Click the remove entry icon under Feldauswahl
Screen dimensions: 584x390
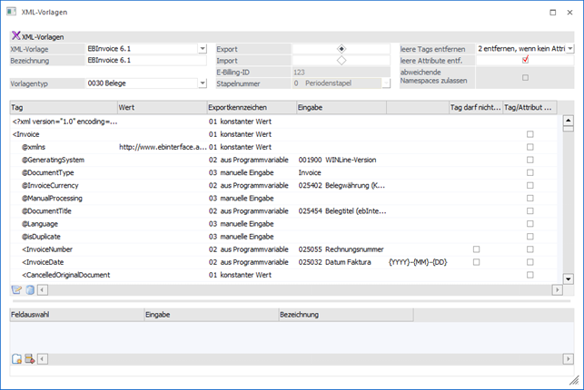tap(29, 359)
